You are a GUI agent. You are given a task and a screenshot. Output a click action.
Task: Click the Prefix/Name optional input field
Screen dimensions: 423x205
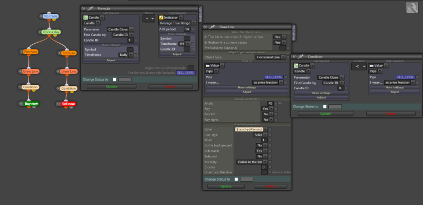[x=283, y=48]
